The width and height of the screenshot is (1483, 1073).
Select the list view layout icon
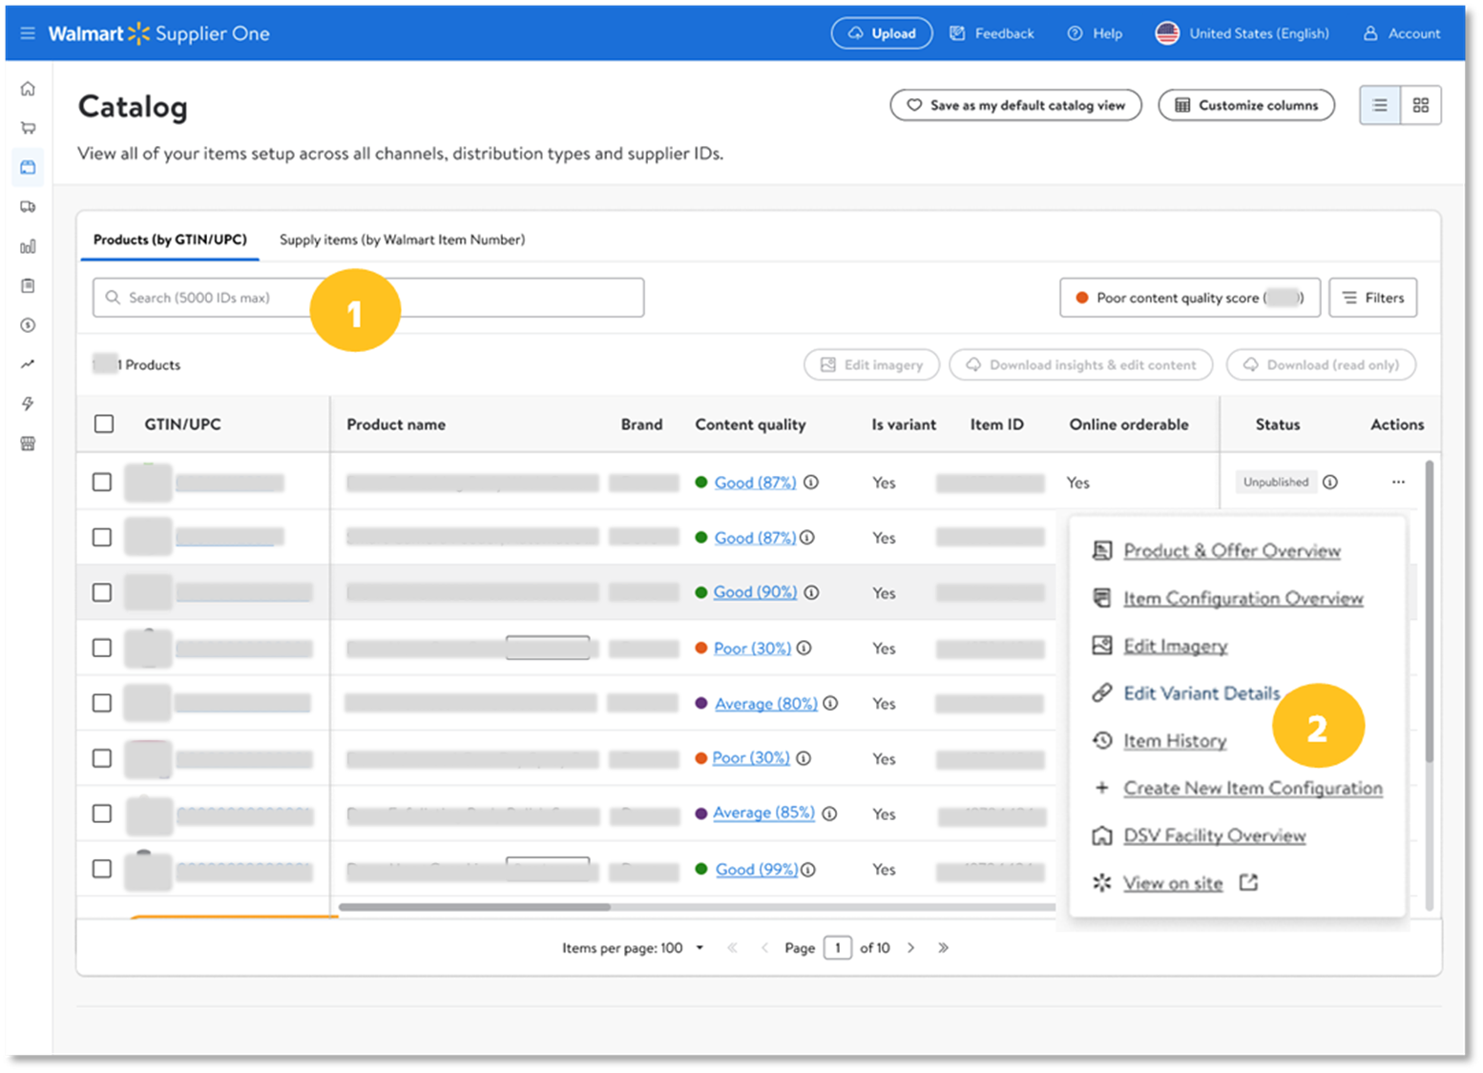[x=1380, y=105]
